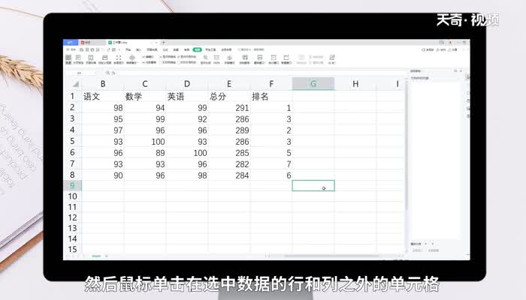Enable Eye Protection Mode icon

point(230,57)
